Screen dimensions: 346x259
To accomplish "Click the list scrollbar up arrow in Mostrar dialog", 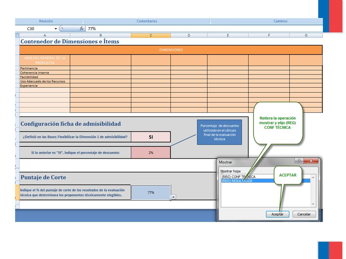I will click(x=313, y=177).
